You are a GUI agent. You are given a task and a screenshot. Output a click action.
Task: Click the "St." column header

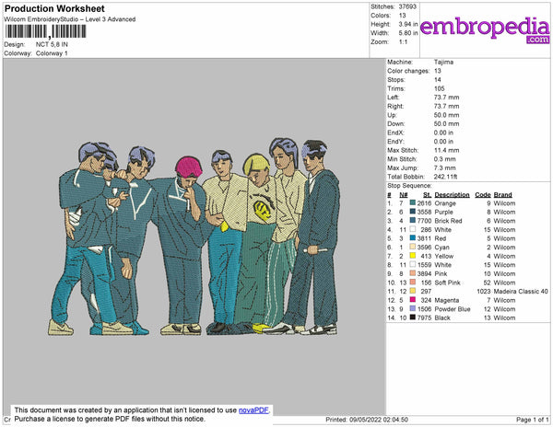(428, 195)
